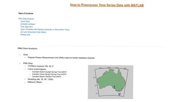
Task: Open the Import Data contents link
Action: pyautogui.click(x=25, y=22)
